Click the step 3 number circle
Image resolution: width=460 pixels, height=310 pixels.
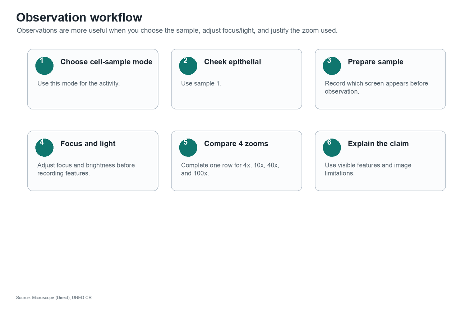click(332, 66)
